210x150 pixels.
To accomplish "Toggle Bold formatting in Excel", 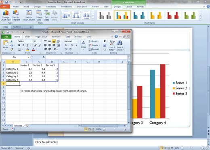I will 19,45.
